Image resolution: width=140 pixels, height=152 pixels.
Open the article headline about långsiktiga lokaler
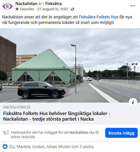(57, 116)
